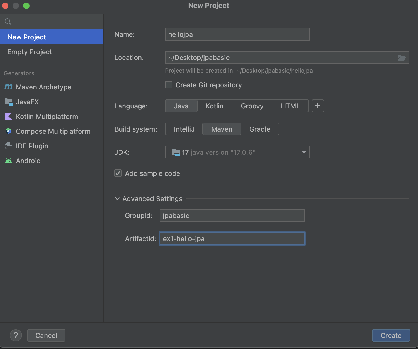Open the Maven Archetype generator
The height and width of the screenshot is (349, 418).
(52, 87)
